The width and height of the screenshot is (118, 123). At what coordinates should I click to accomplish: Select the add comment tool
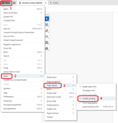[47, 25]
